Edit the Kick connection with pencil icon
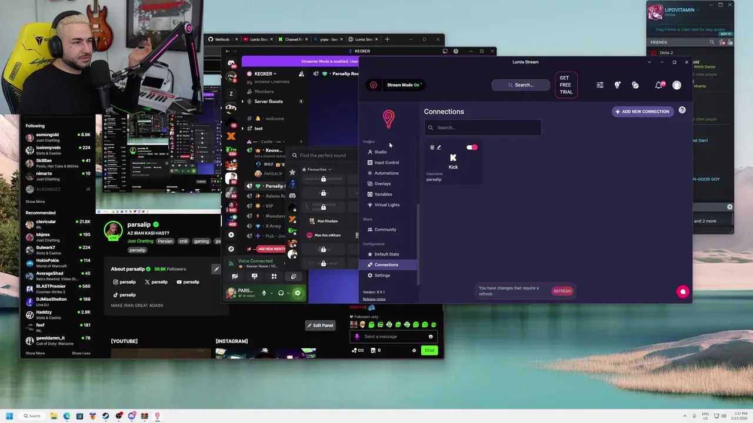 point(439,147)
